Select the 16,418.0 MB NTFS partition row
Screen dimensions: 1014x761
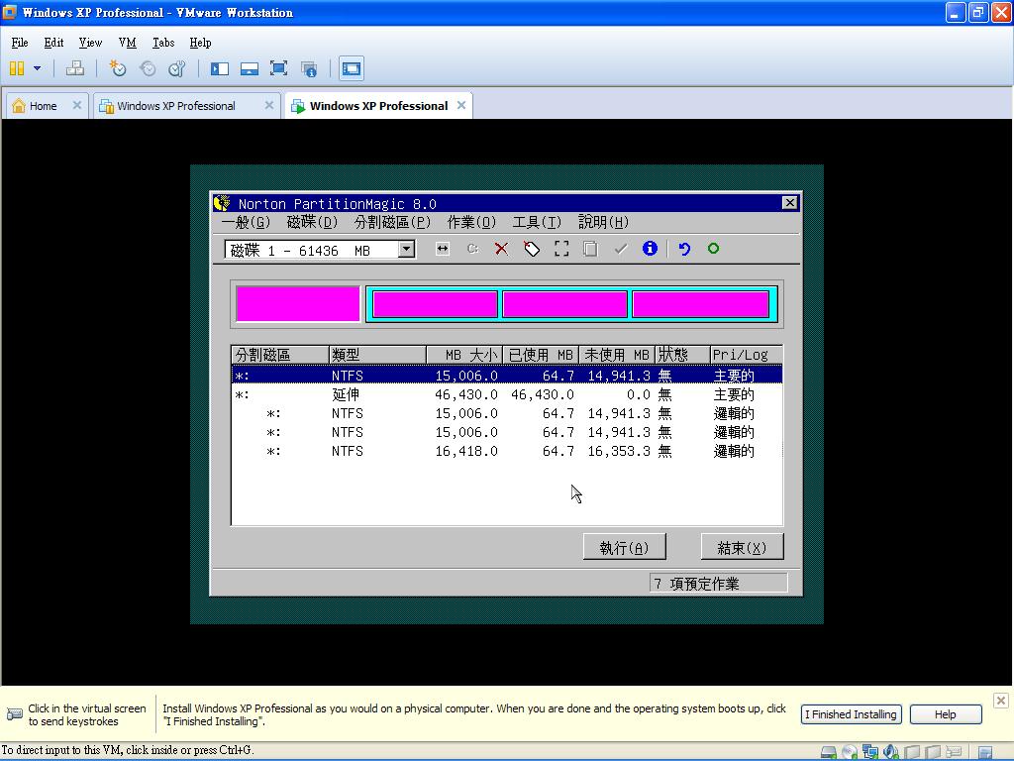coord(507,451)
